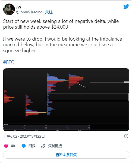Viewport: 132px width, 163px height.
Task: Open the tweet info circle icon
Action: tap(126, 136)
